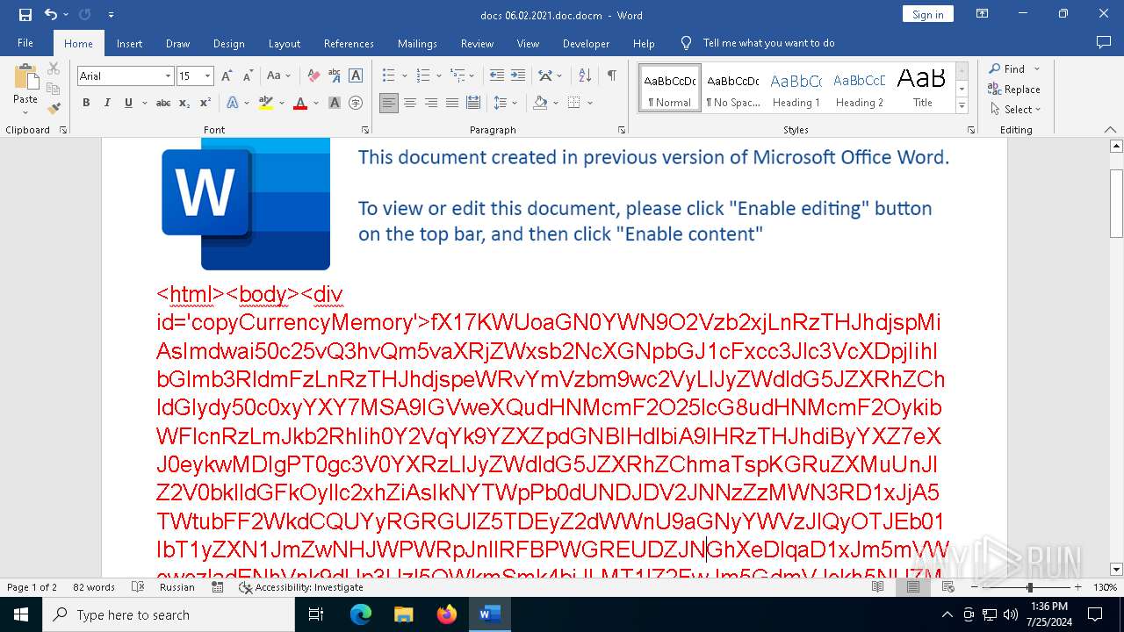Open the font name dropdown showing Arial
The height and width of the screenshot is (632, 1124).
point(168,76)
